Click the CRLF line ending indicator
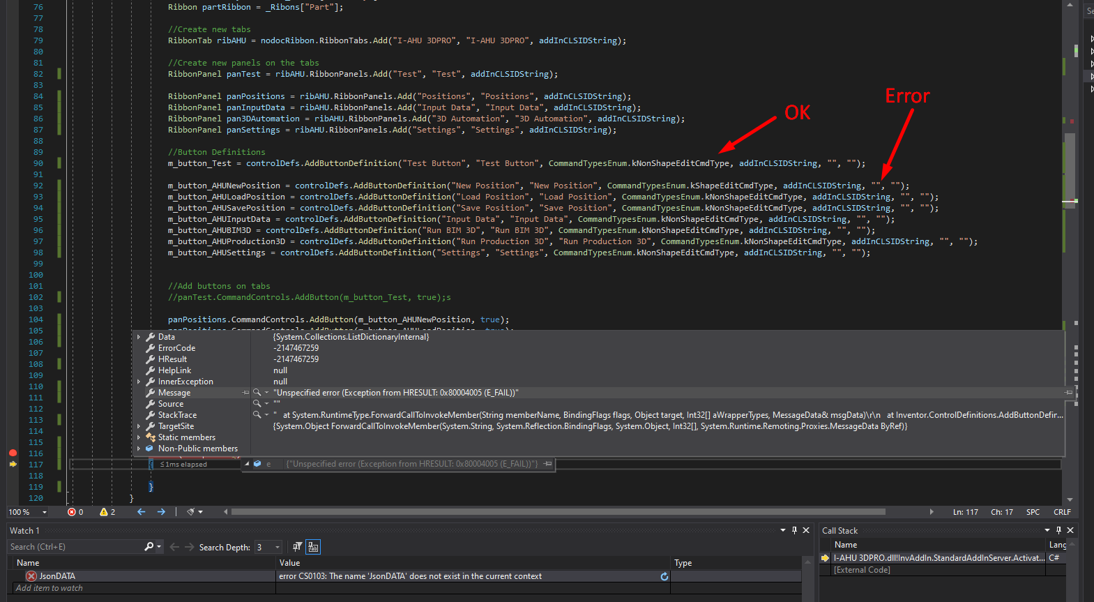The image size is (1094, 602). [1062, 512]
